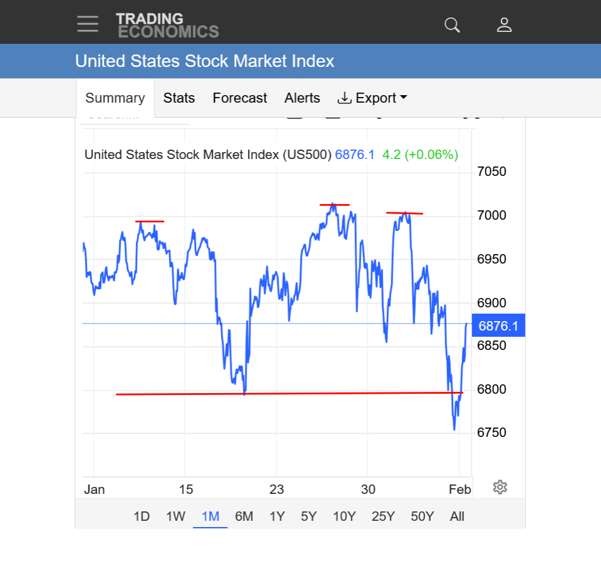Switch to the Stats tab
This screenshot has width=601, height=564.
pos(179,98)
